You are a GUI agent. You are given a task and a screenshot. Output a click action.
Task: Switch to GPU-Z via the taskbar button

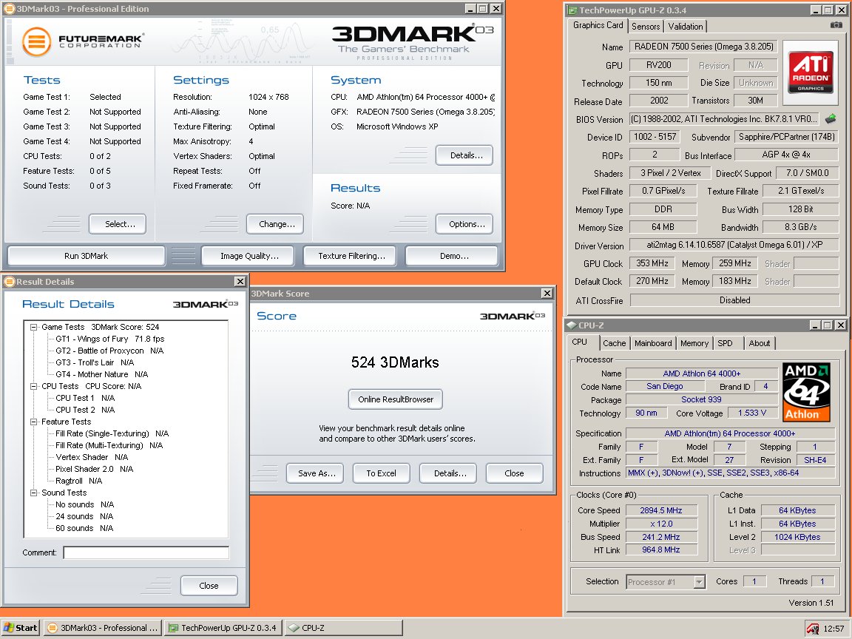[x=223, y=628]
